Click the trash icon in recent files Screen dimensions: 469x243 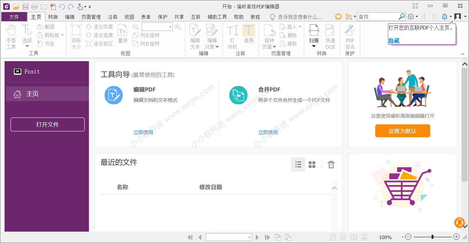point(331,165)
